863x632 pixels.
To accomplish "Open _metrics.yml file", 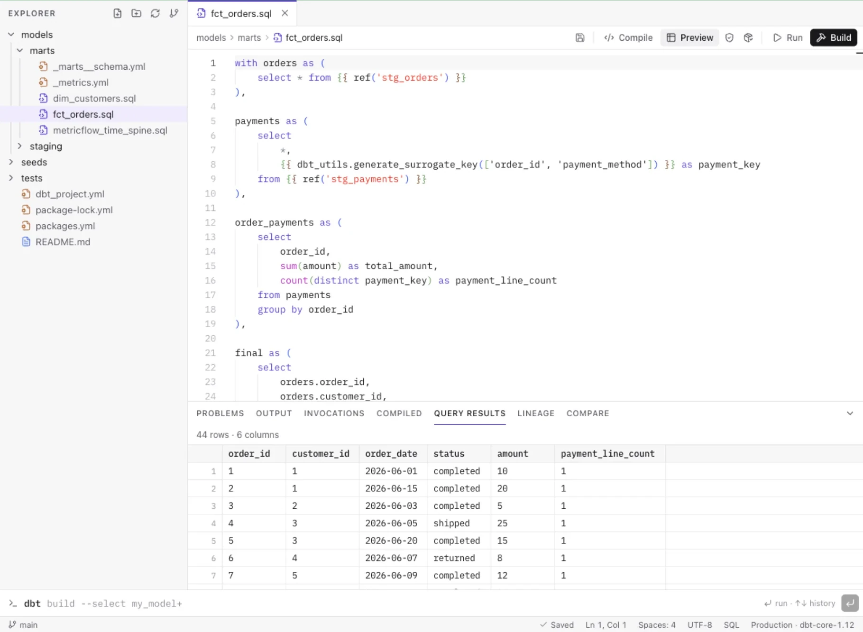I will coord(93,82).
